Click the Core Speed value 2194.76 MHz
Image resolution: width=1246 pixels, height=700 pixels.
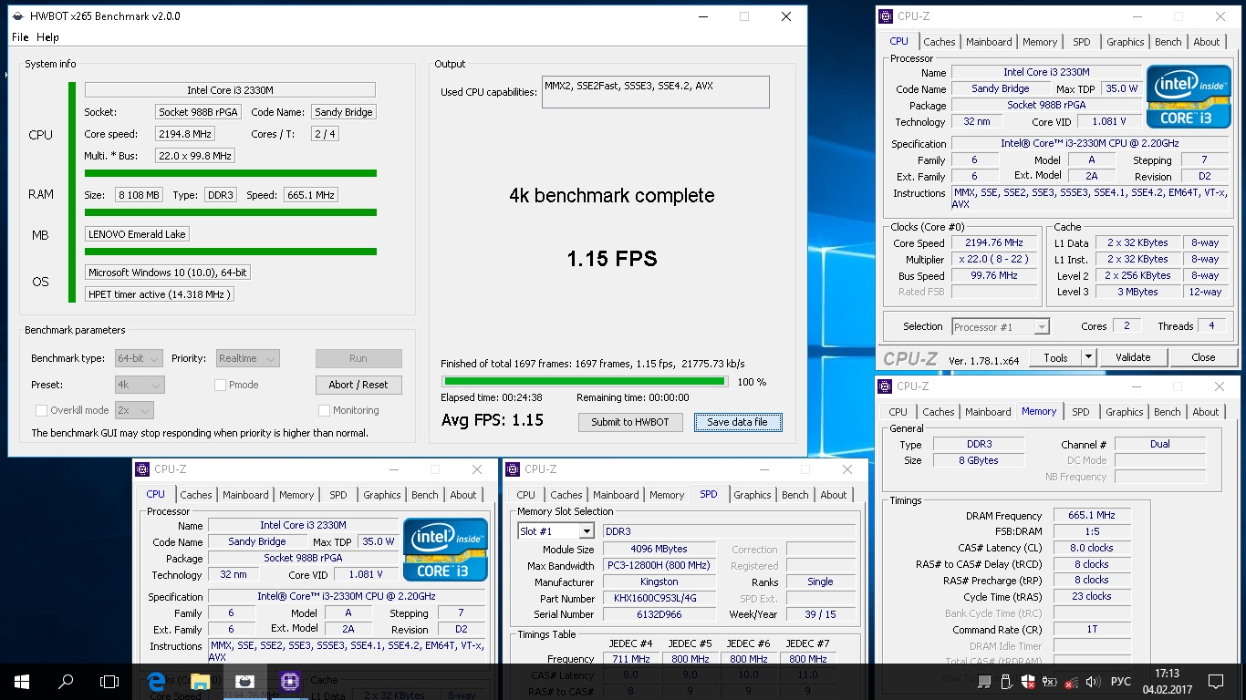coord(994,243)
